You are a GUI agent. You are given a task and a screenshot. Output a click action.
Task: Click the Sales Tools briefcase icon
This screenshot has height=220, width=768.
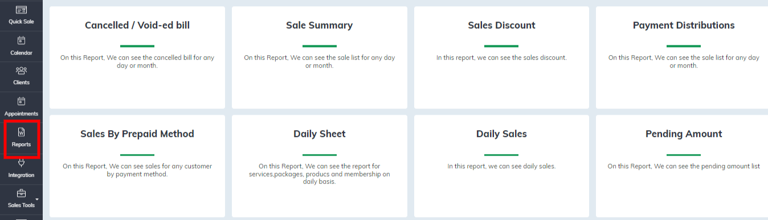coord(21,193)
